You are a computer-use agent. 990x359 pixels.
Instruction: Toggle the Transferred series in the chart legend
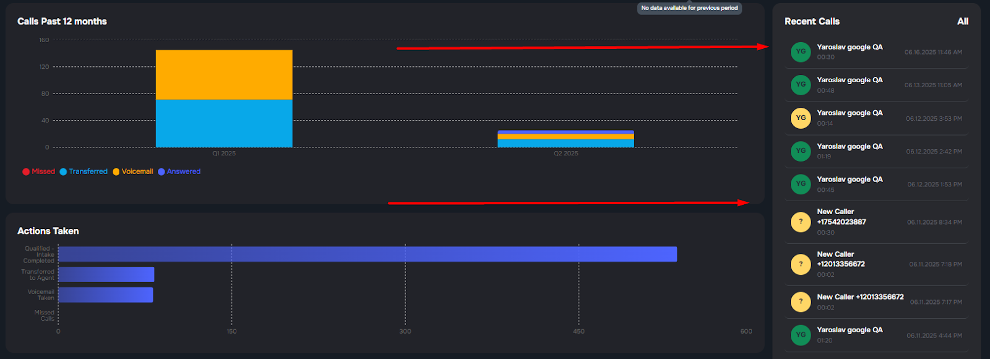pos(84,171)
